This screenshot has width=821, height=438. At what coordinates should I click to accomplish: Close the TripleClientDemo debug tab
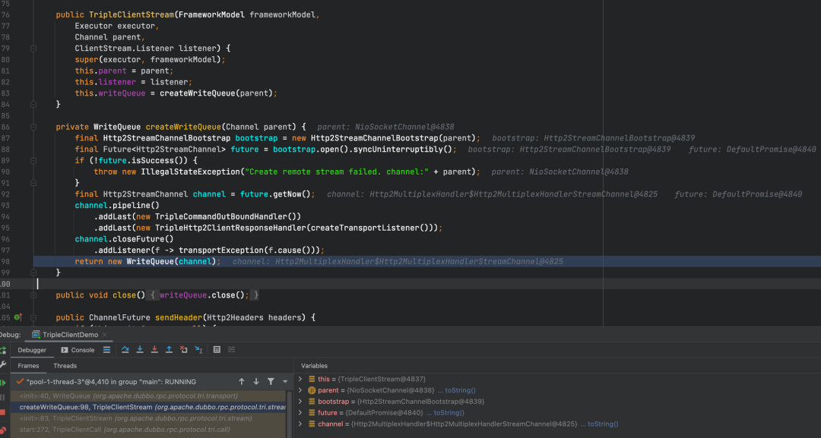pos(105,335)
